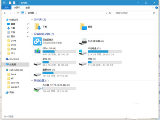
Task: Click the pin icon beside 图片
Action: [28, 36]
